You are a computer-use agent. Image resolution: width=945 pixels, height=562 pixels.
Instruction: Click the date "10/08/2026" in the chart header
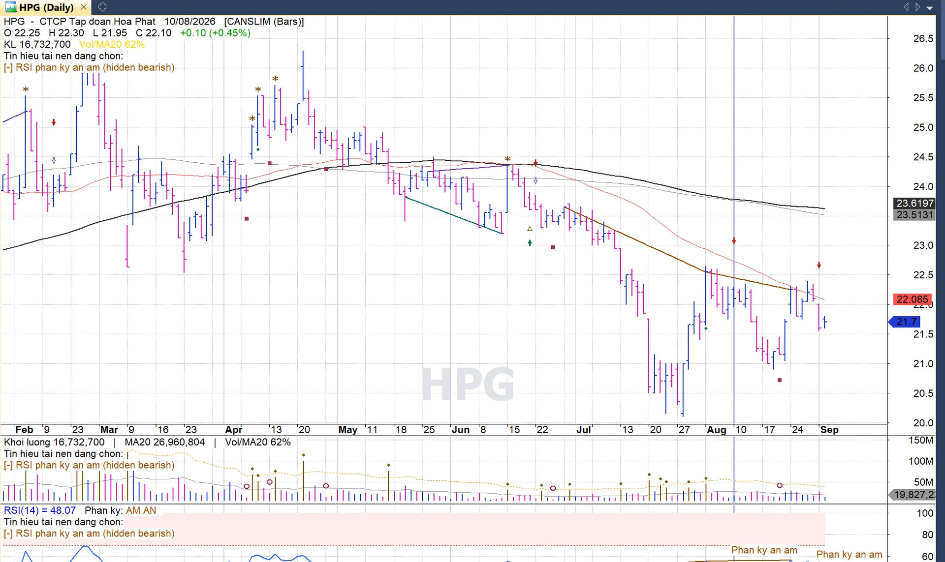(x=190, y=22)
